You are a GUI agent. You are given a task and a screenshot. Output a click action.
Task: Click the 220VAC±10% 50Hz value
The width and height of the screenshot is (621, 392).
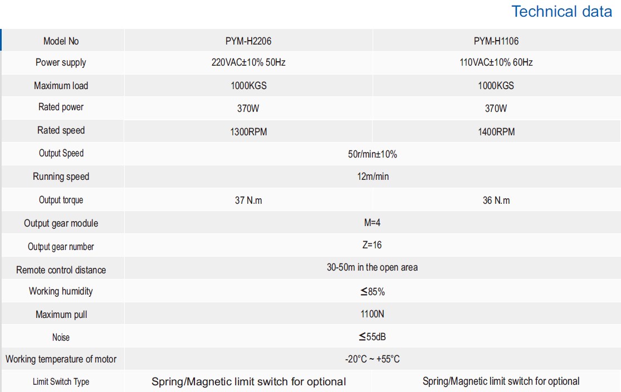(248, 63)
